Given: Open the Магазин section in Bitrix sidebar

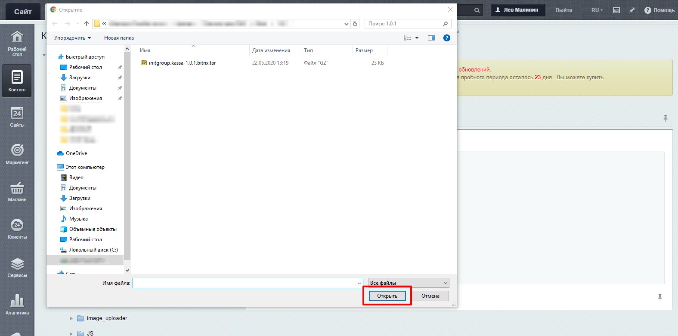Looking at the screenshot, I should pos(17,192).
